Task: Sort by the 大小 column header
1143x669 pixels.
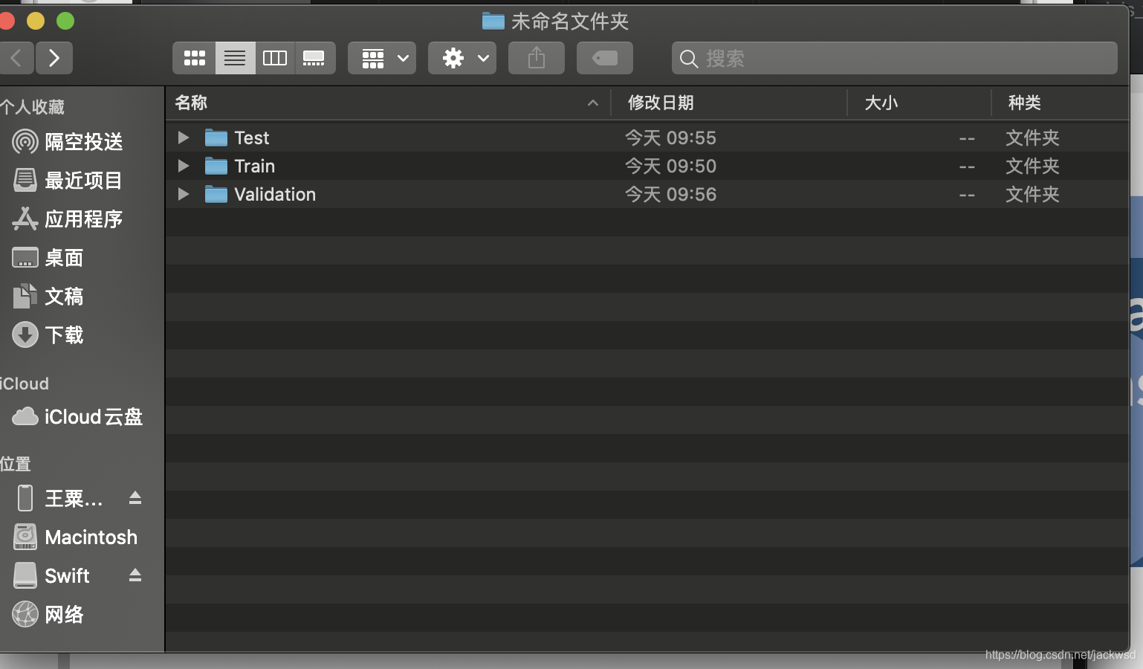Action: [919, 103]
